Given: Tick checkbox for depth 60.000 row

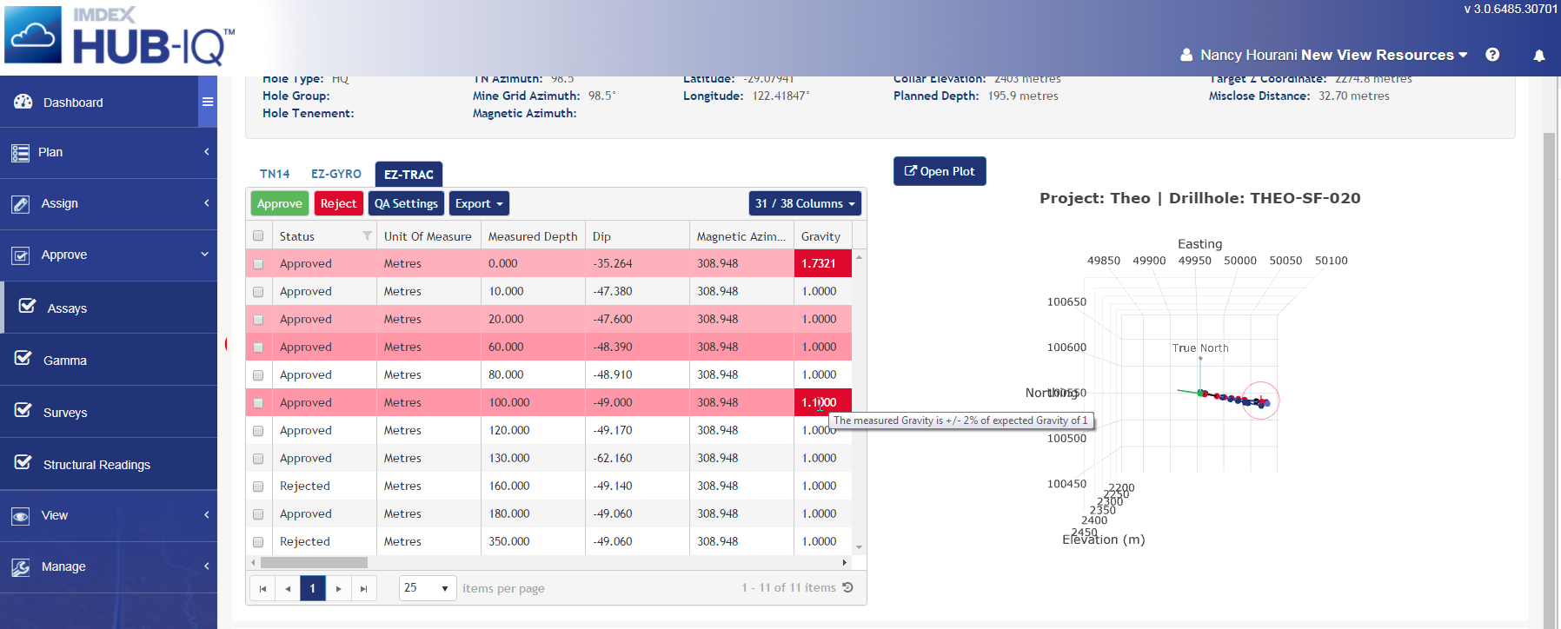Looking at the screenshot, I should tap(258, 348).
